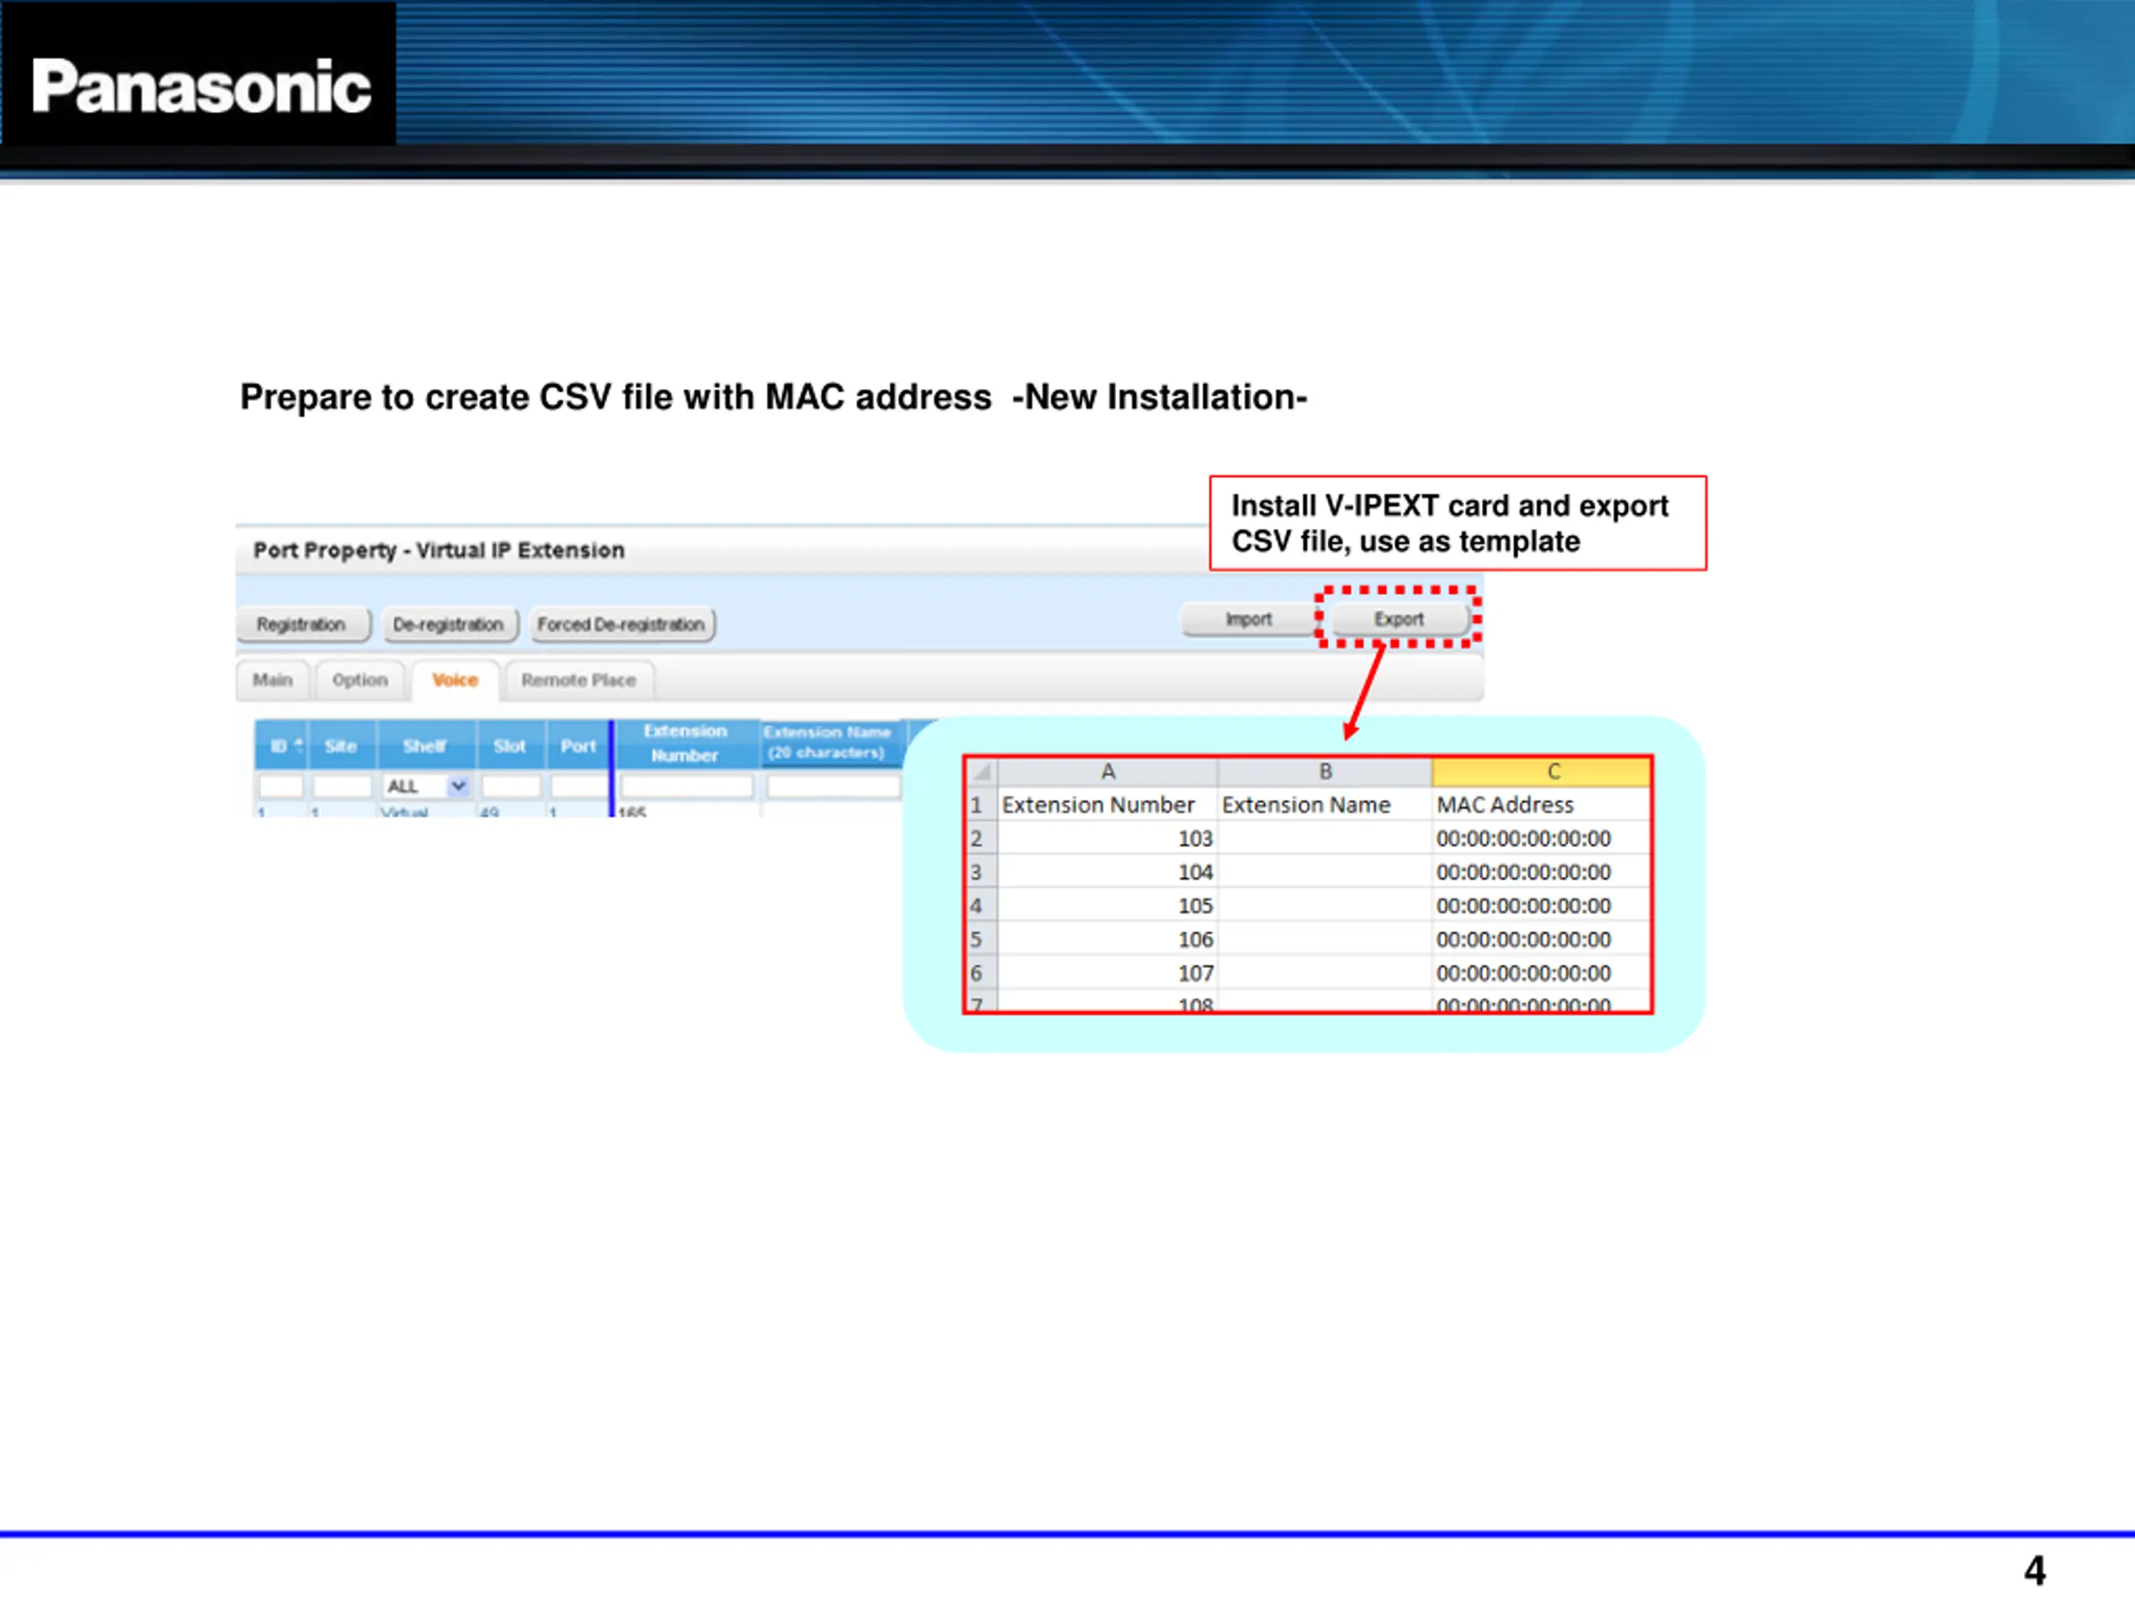
Task: Click the Panasonic logo
Action: coord(201,87)
